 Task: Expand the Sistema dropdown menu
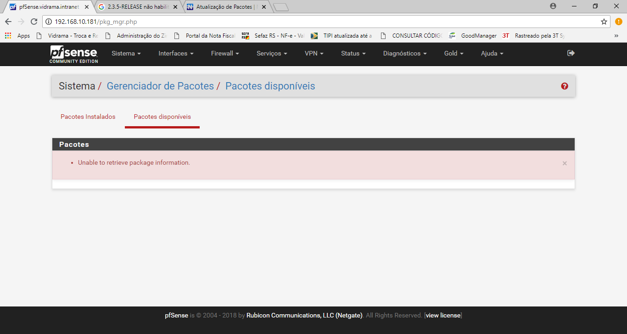click(x=126, y=54)
